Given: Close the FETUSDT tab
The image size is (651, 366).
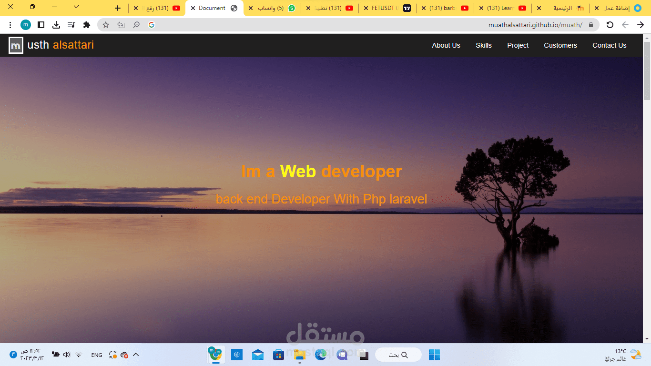Looking at the screenshot, I should pos(366,8).
